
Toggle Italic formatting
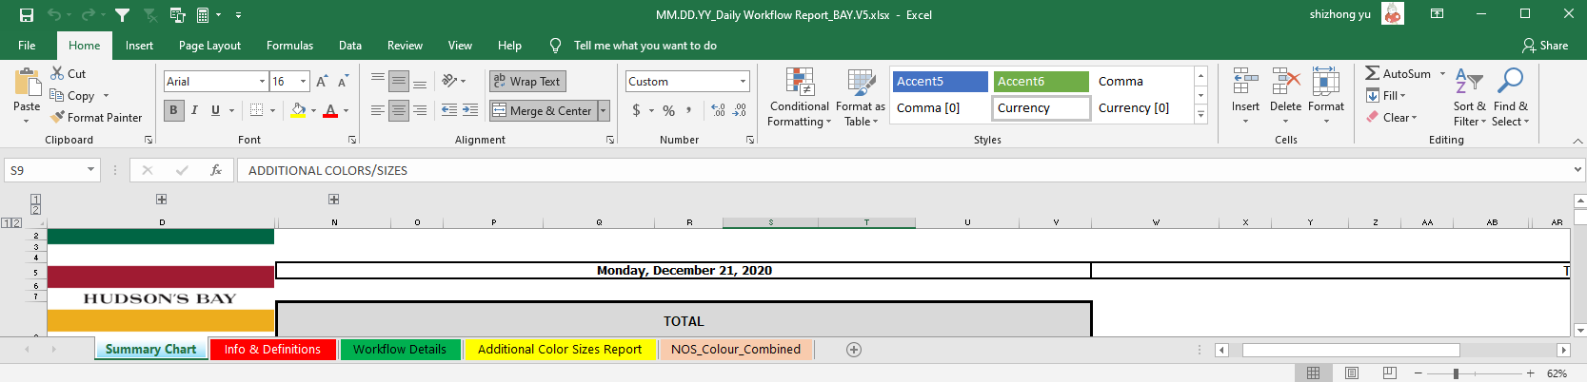point(194,110)
